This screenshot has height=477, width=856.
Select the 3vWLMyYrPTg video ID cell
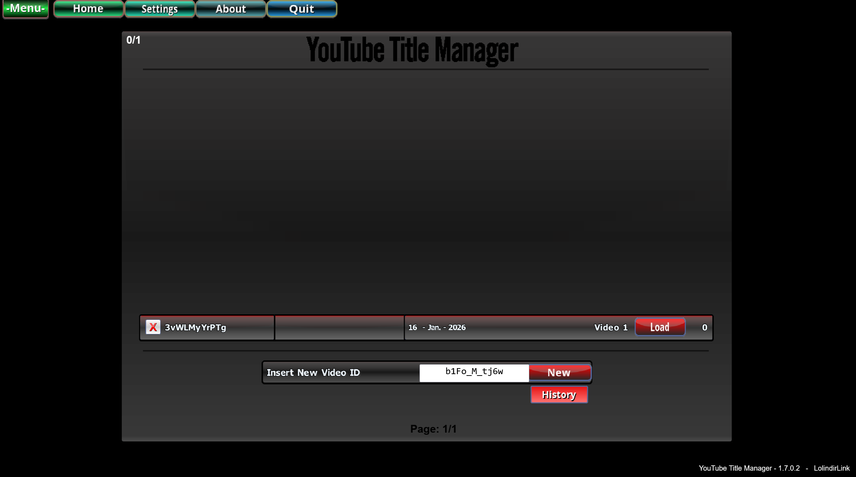click(195, 328)
